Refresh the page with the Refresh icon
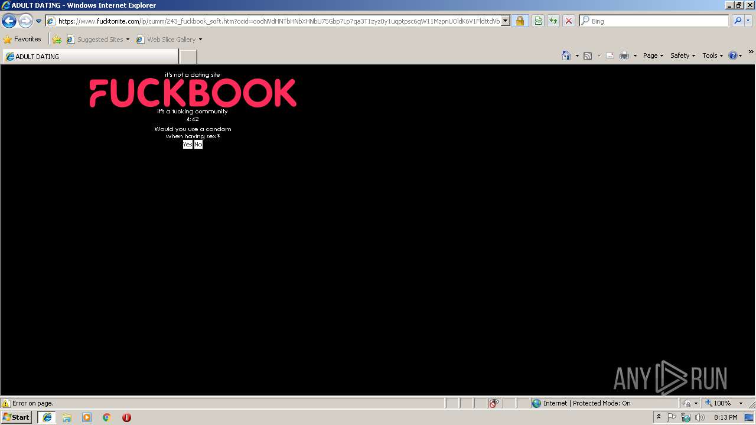Screen dimensions: 756x425 click(x=553, y=21)
